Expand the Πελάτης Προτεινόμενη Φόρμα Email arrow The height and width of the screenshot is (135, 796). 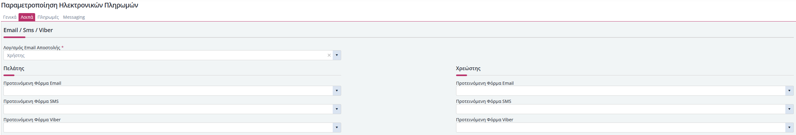337,91
